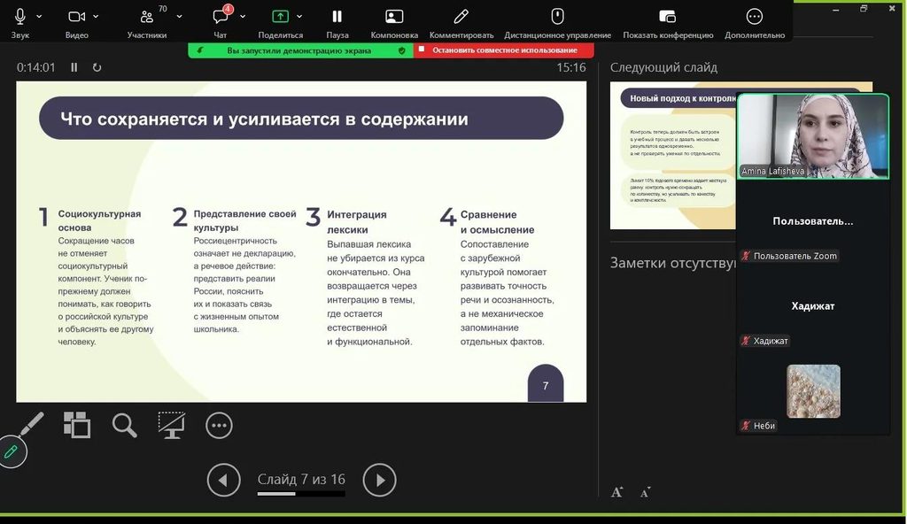Open the share options arrow beside Поделиться

(x=299, y=17)
